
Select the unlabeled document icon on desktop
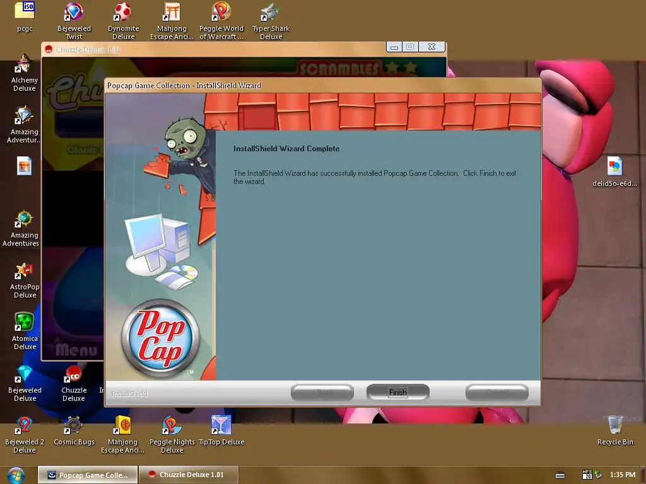pyautogui.click(x=25, y=166)
